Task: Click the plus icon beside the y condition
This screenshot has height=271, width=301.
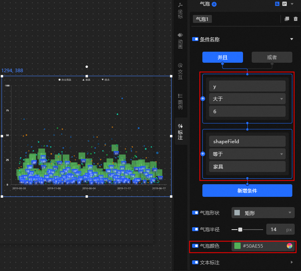Action: [203, 99]
